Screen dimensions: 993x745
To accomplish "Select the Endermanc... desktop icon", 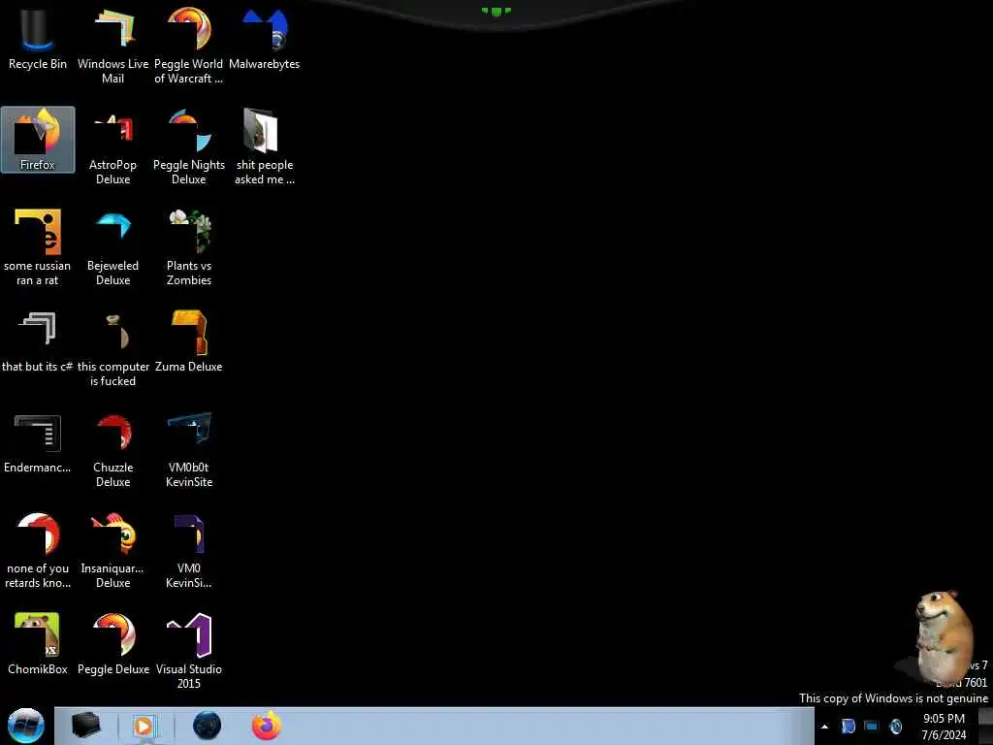I will coord(38,443).
